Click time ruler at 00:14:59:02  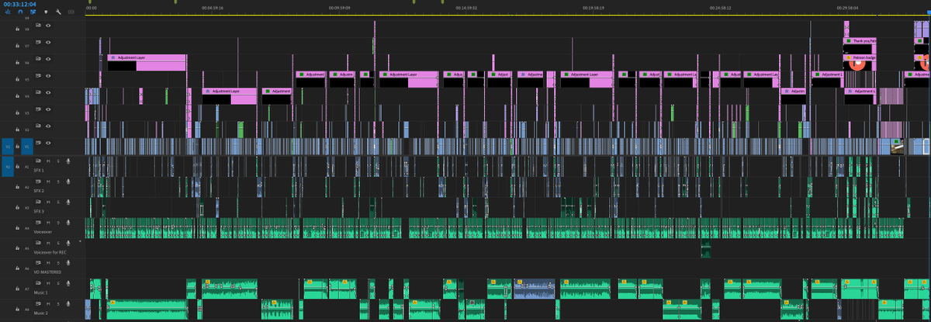[x=465, y=8]
